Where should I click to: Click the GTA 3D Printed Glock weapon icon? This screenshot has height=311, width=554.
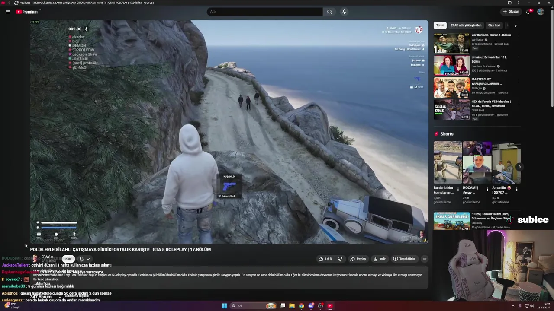point(229,186)
